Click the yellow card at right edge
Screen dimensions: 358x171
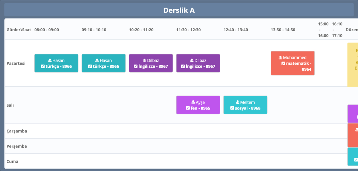tap(353, 64)
